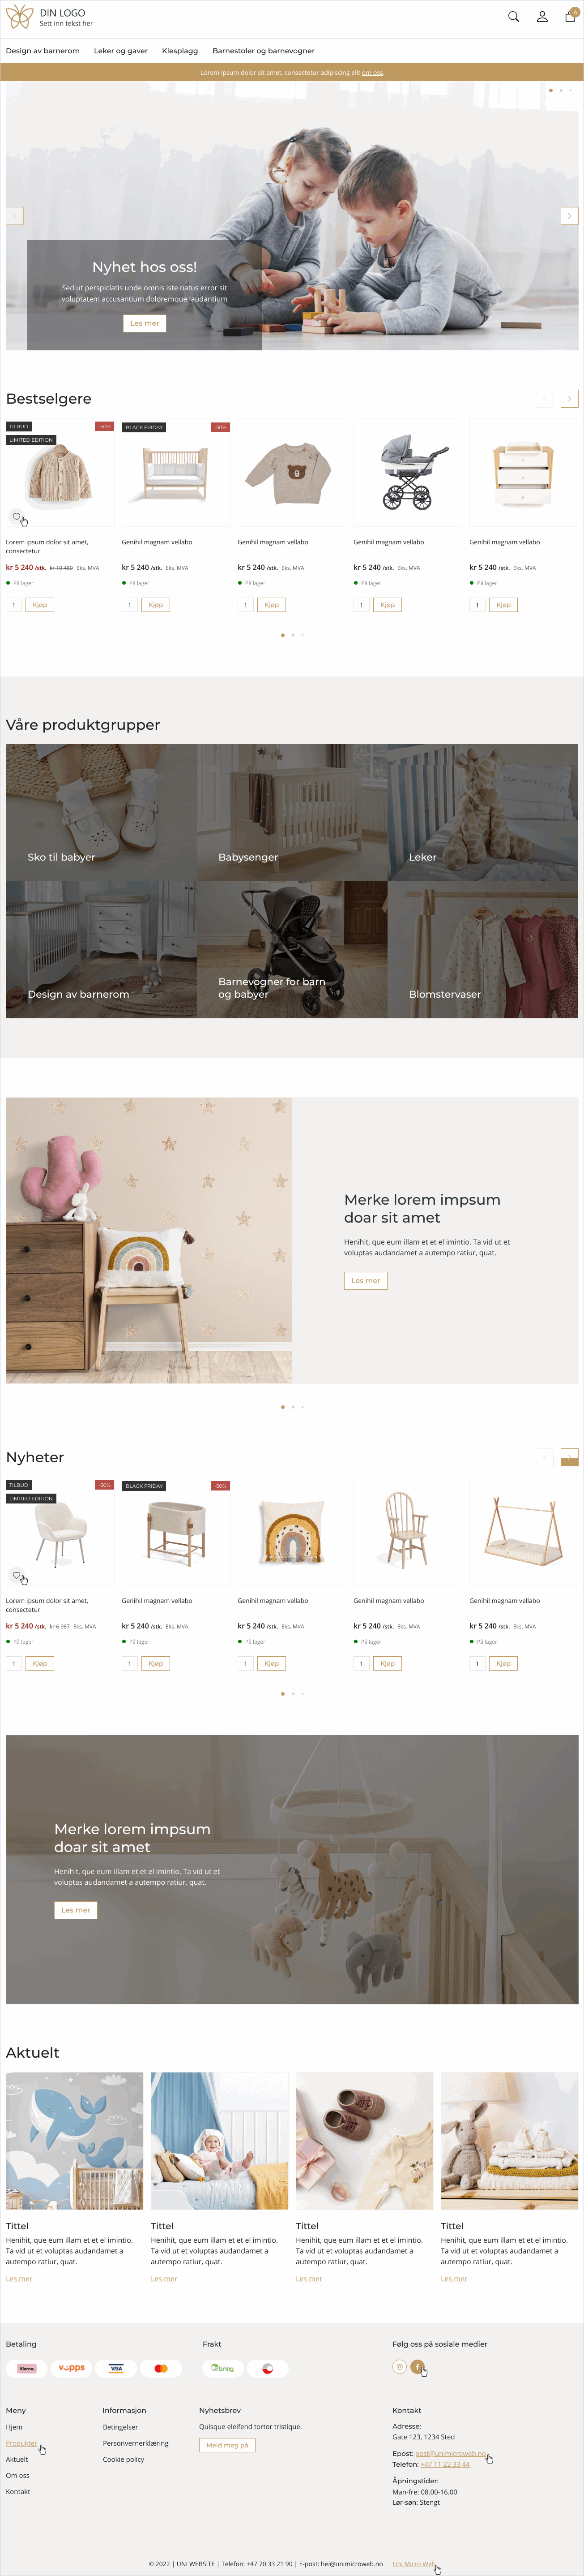The height and width of the screenshot is (2576, 584).
Task: Open the shopping bag cart icon
Action: (571, 16)
